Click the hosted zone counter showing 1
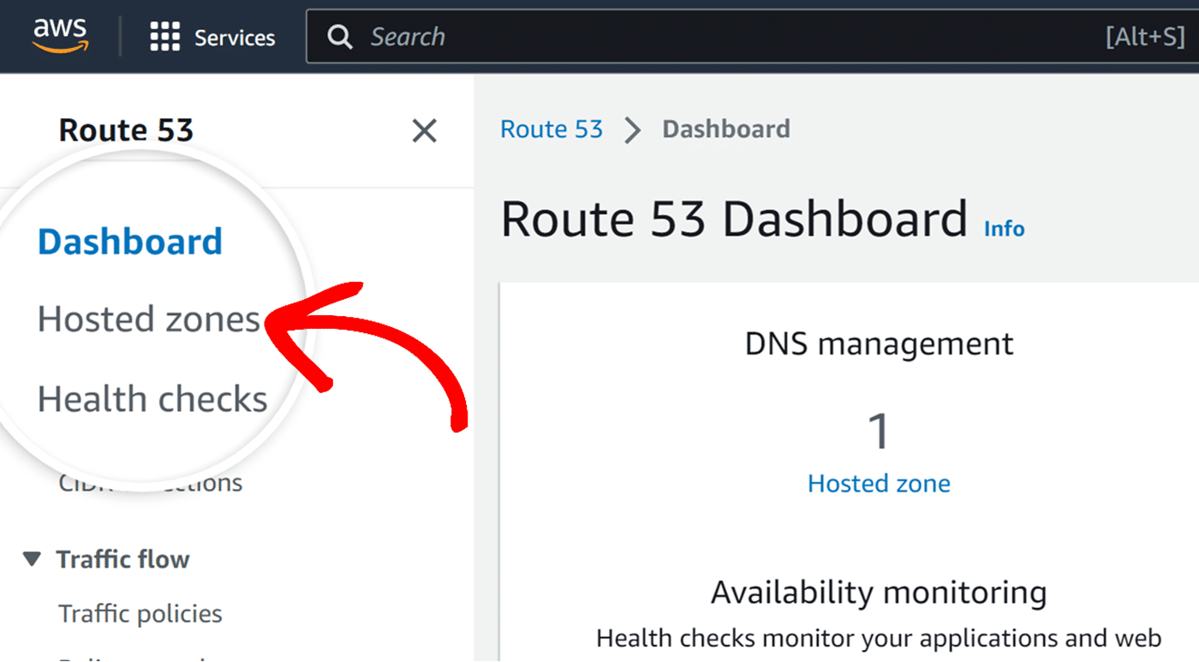1199x662 pixels. (879, 432)
